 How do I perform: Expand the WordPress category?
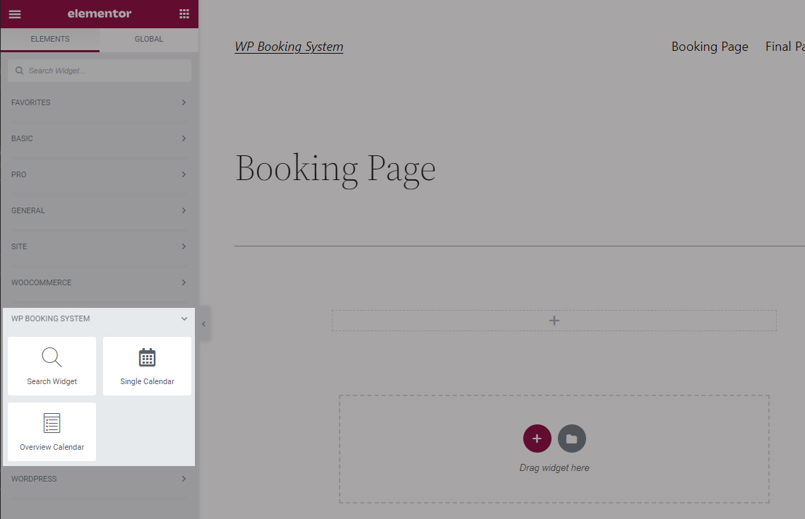(x=99, y=479)
